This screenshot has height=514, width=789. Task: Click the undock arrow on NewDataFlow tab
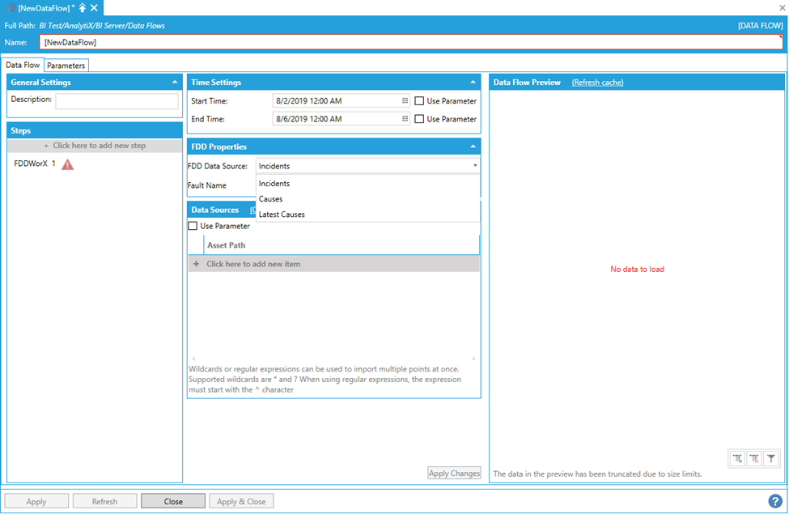83,7
